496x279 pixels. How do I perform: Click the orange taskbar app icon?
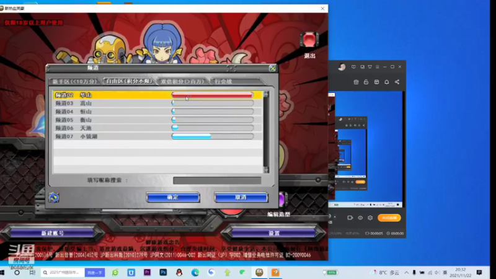point(275,272)
